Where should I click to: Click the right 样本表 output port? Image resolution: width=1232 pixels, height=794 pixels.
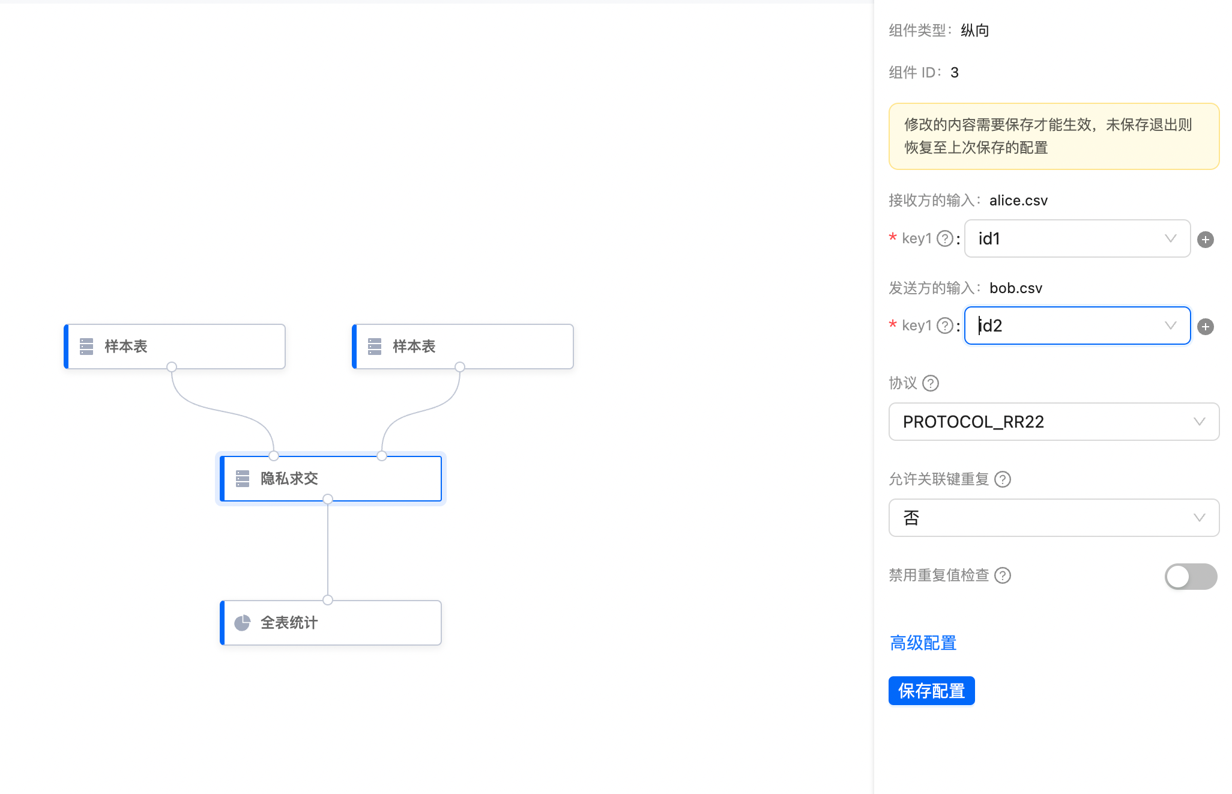(460, 367)
